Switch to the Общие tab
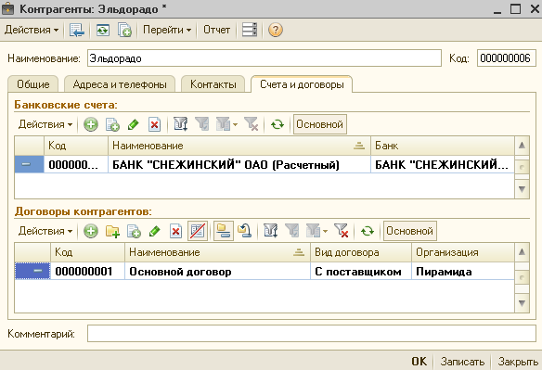Viewport: 542px width, 370px height. (33, 84)
